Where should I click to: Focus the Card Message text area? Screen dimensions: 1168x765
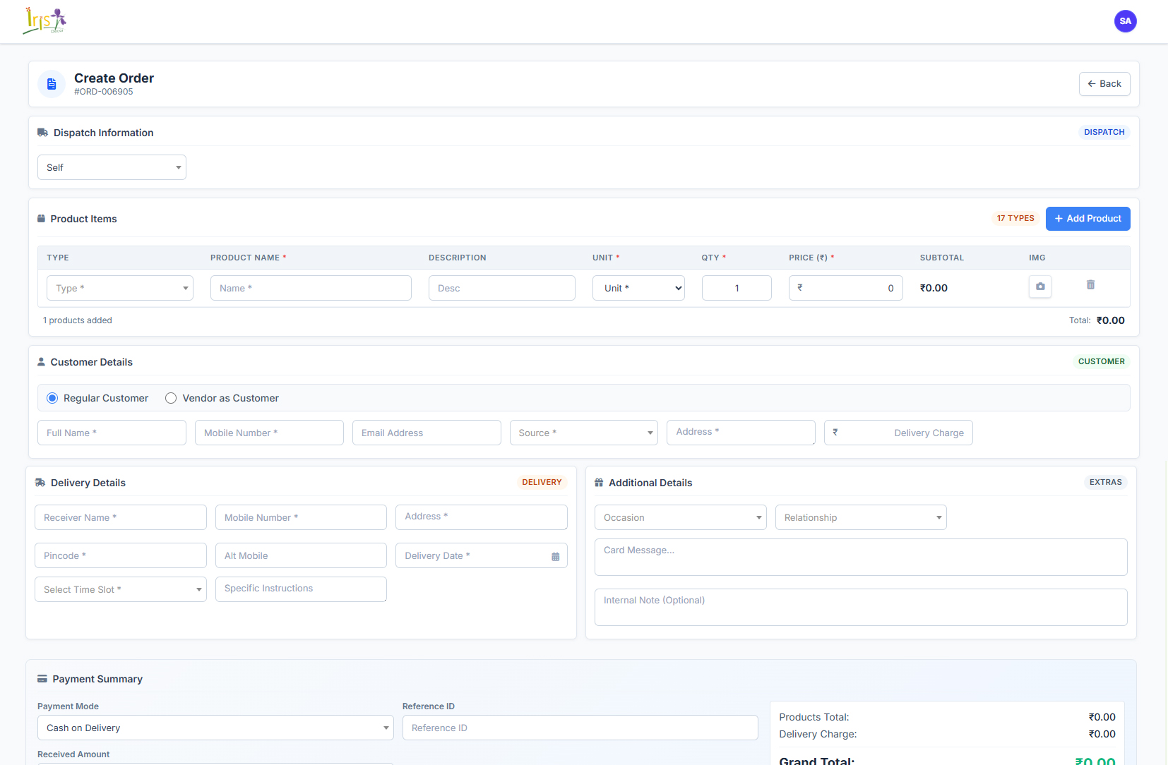[x=860, y=558]
